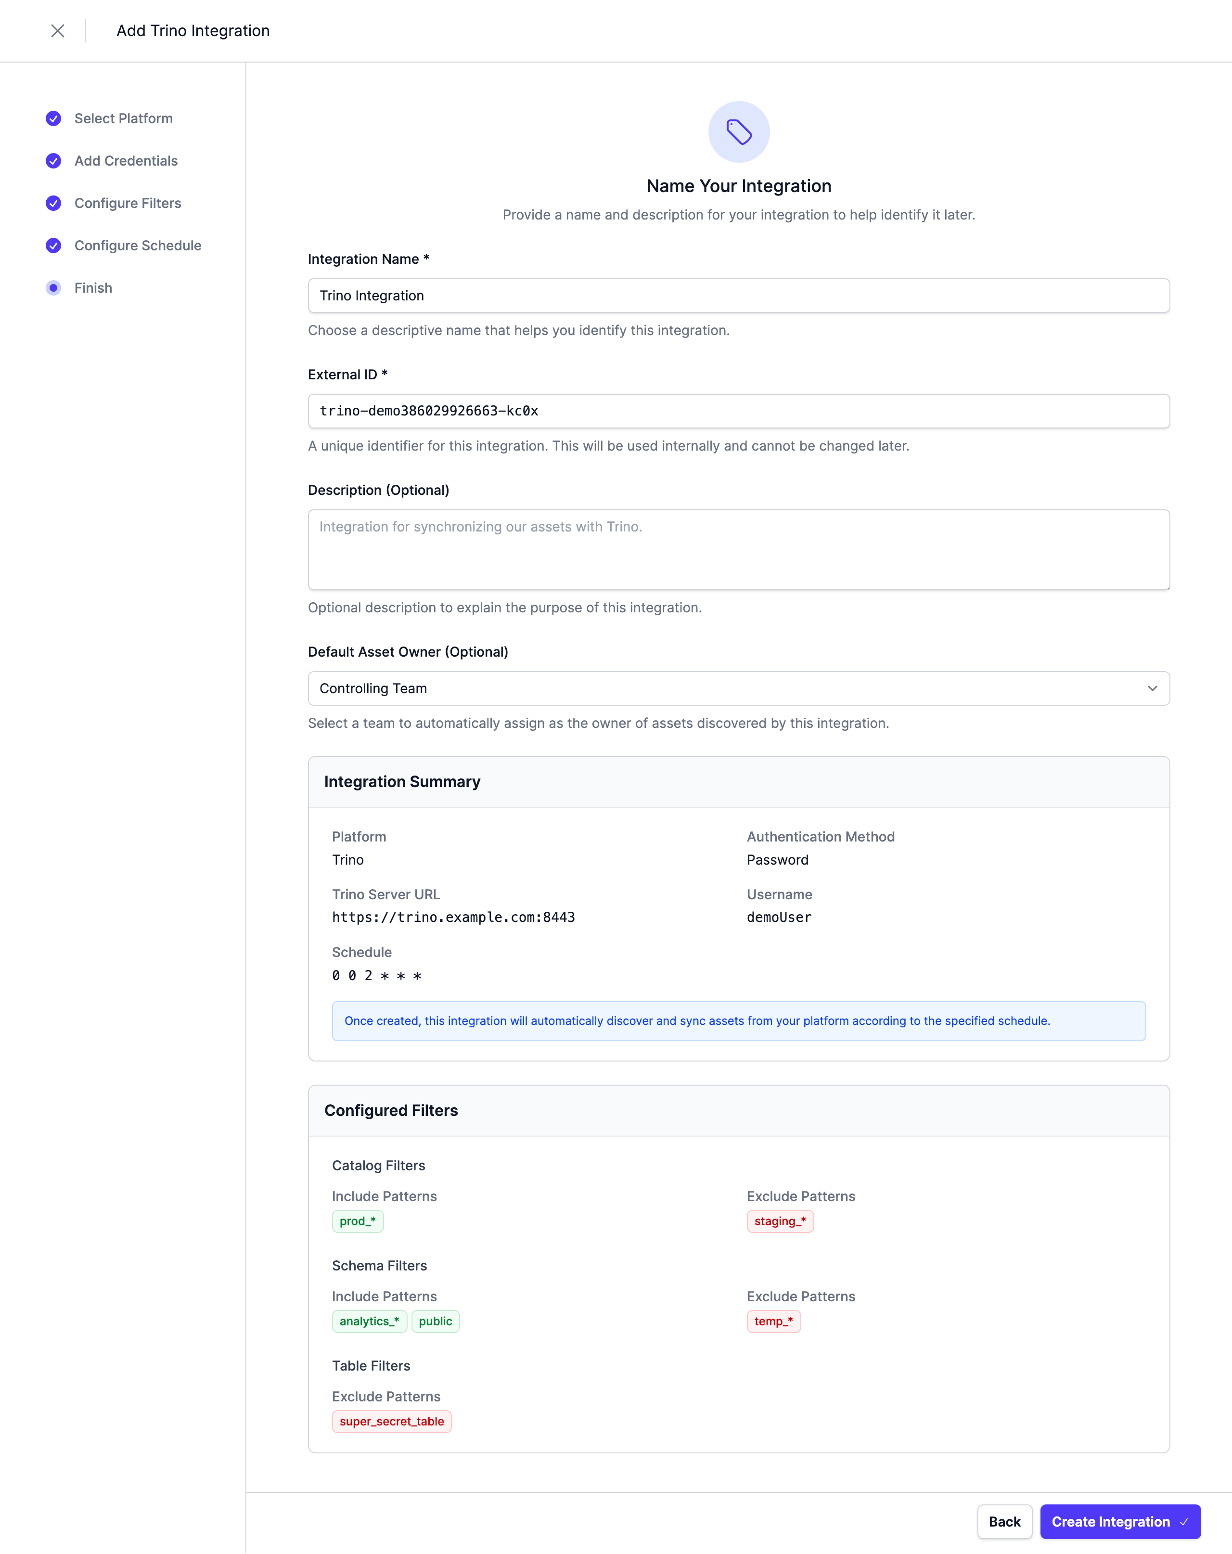Click the Integration Summary heading
The width and height of the screenshot is (1232, 1554).
[402, 782]
